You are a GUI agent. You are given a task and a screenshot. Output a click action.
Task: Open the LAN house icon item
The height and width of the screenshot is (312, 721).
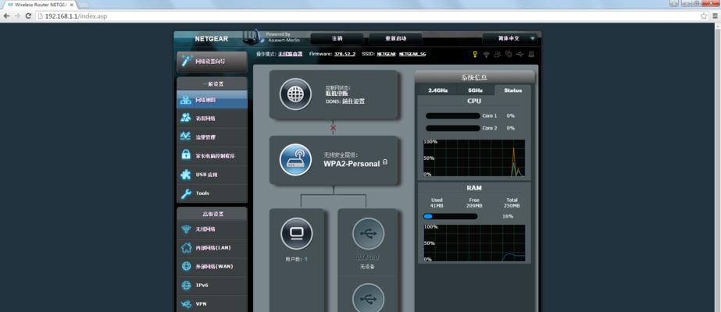click(212, 248)
